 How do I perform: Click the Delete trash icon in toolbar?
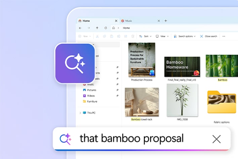click(133, 36)
